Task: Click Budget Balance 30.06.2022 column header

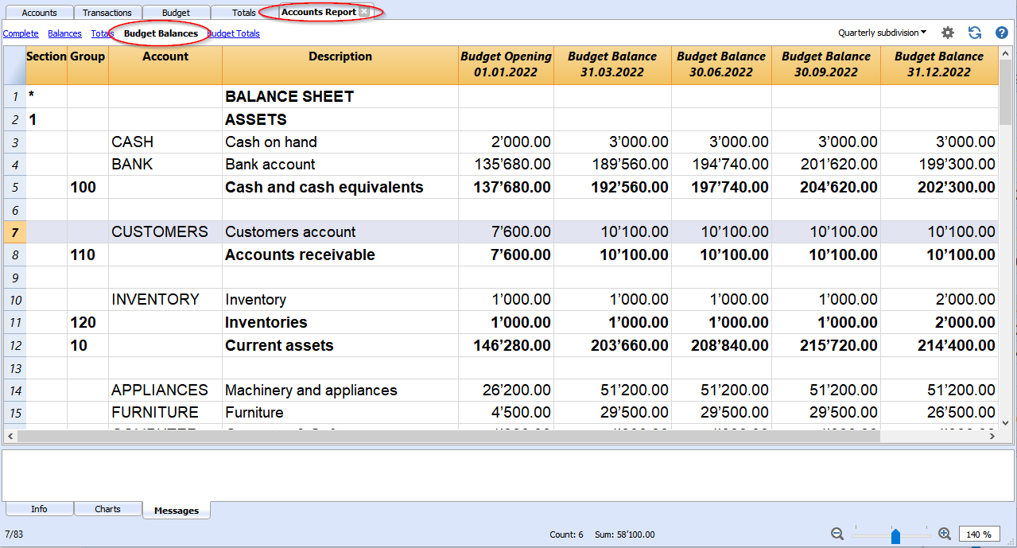Action: point(721,65)
